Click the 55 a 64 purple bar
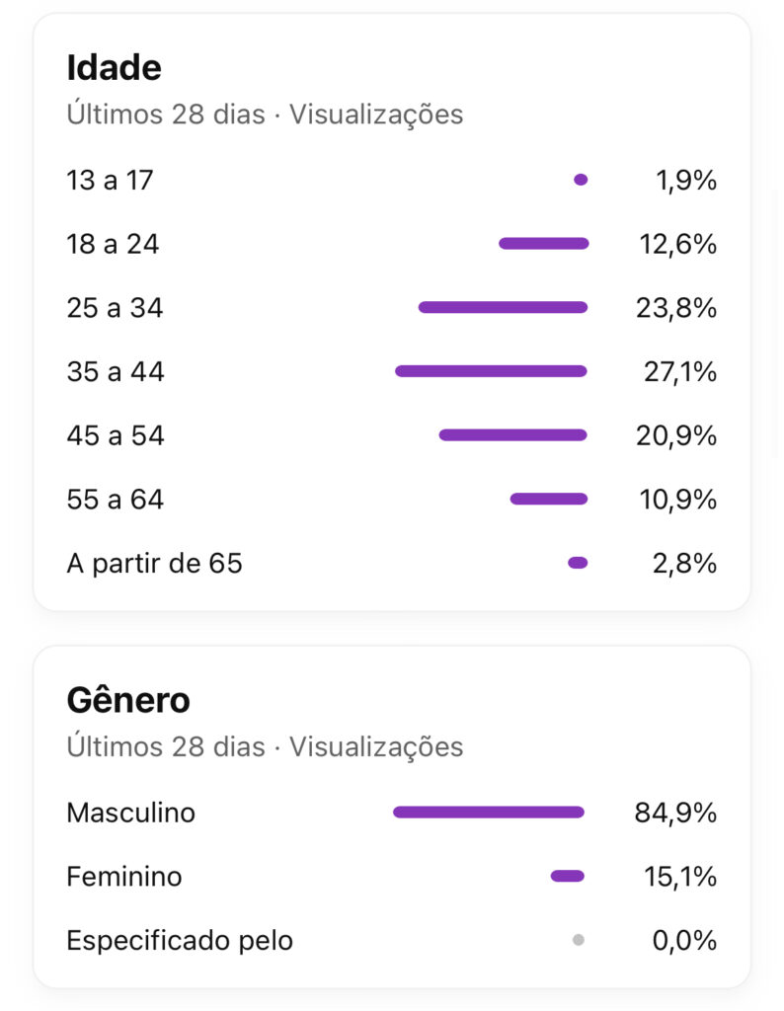This screenshot has width=784, height=1011. pos(548,499)
